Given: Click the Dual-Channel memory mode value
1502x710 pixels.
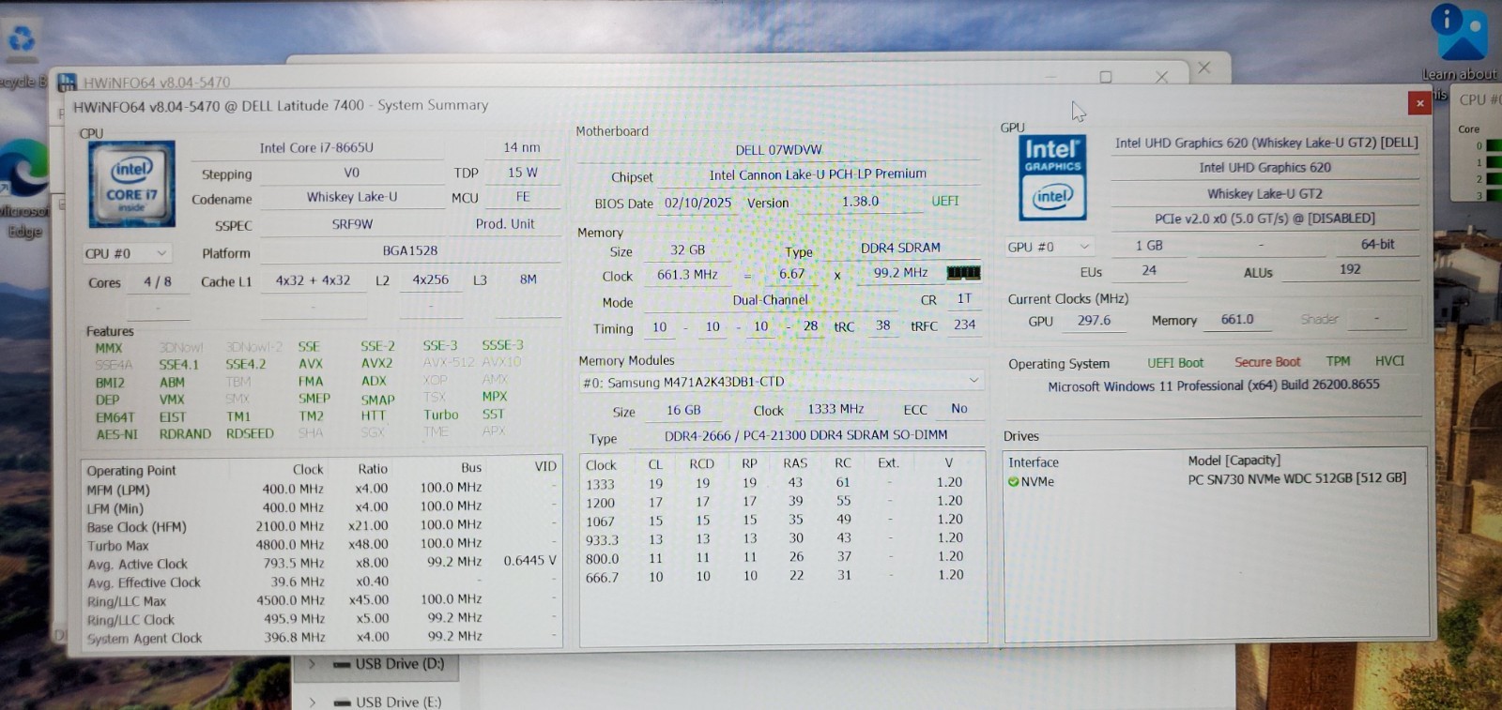Looking at the screenshot, I should tap(770, 300).
